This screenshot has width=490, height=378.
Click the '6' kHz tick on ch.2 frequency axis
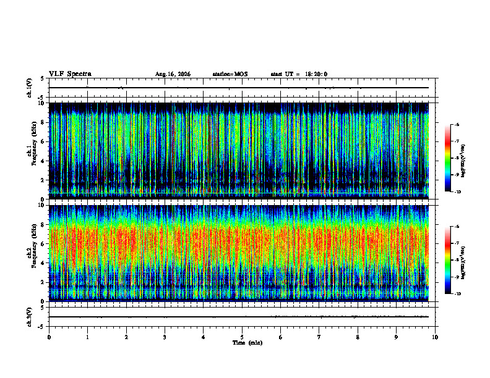point(43,244)
